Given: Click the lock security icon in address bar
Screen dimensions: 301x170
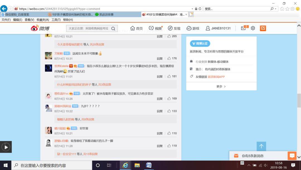Looking at the screenshot, I should (x=196, y=9).
